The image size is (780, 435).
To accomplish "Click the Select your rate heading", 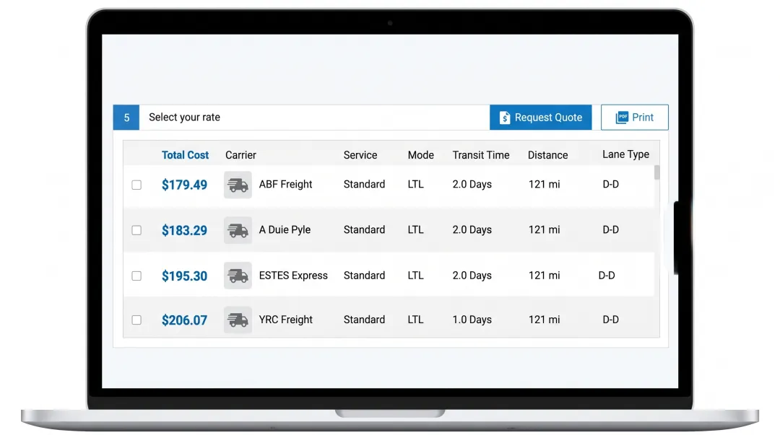I will pos(185,118).
